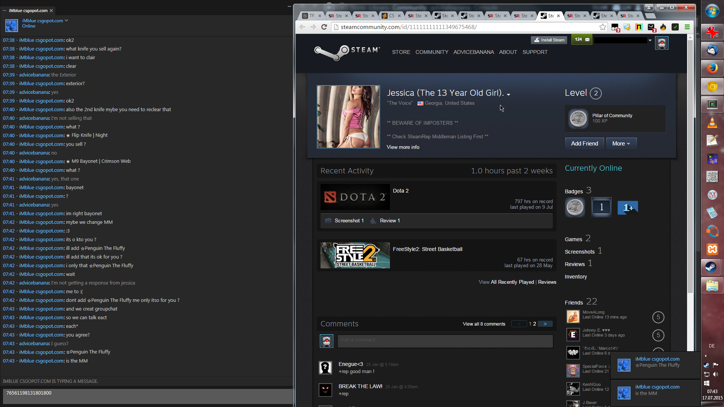This screenshot has height=407, width=724.
Task: Open the STORE menu item
Action: point(401,52)
